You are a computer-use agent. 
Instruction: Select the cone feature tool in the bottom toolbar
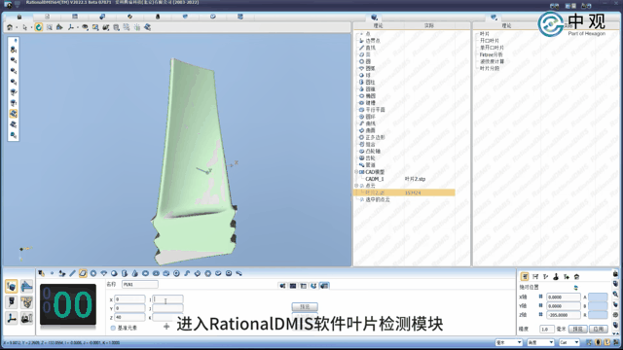tap(134, 273)
